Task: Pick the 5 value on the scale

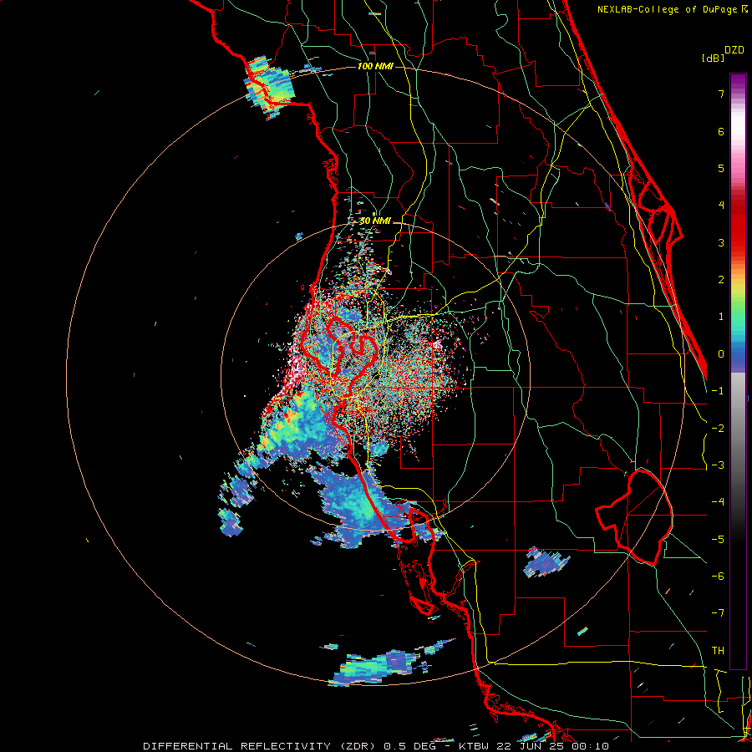Action: [x=721, y=168]
